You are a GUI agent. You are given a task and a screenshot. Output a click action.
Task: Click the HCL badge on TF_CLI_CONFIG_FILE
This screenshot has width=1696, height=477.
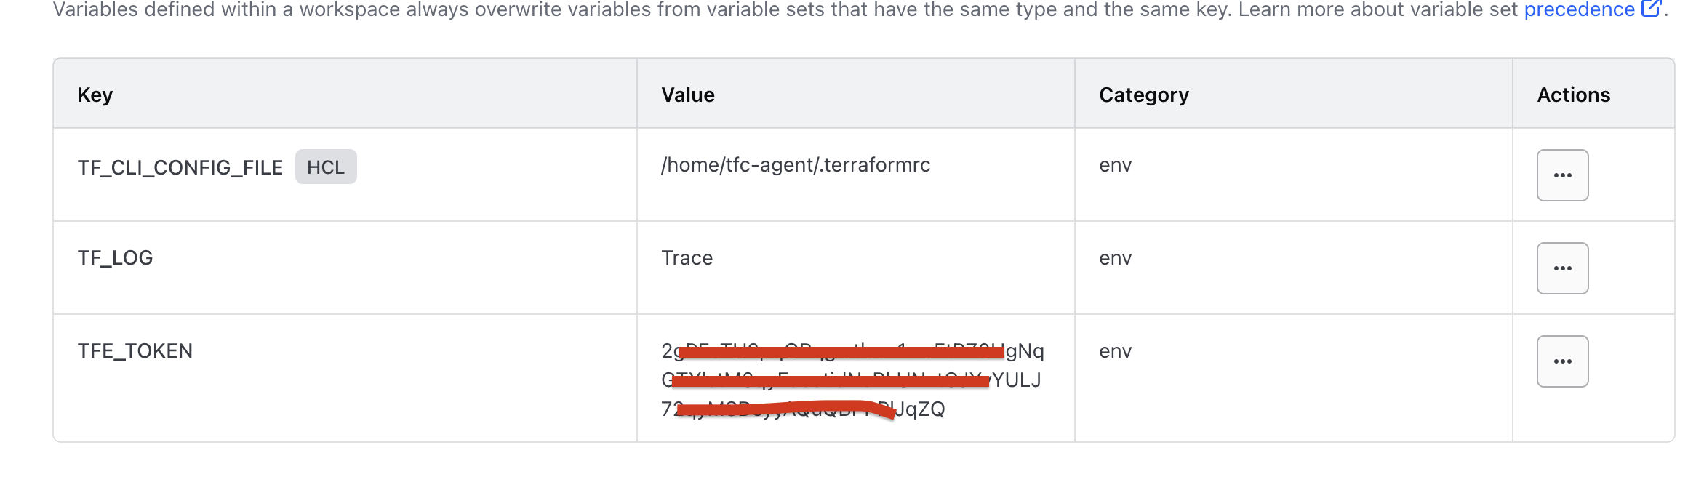[325, 167]
